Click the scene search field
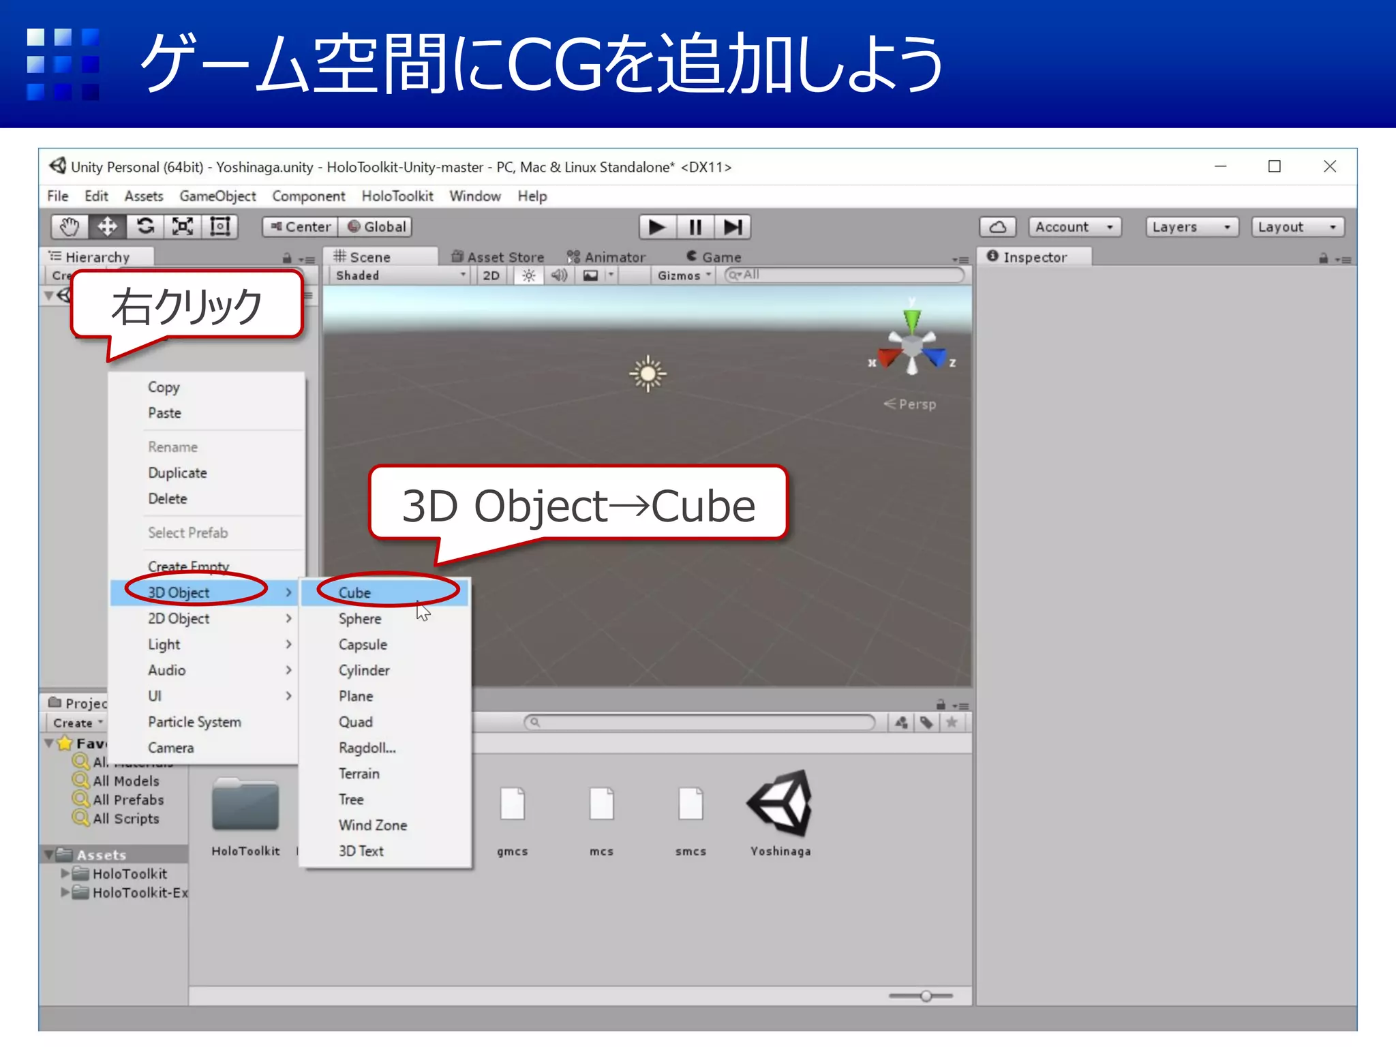1396x1047 pixels. [844, 275]
